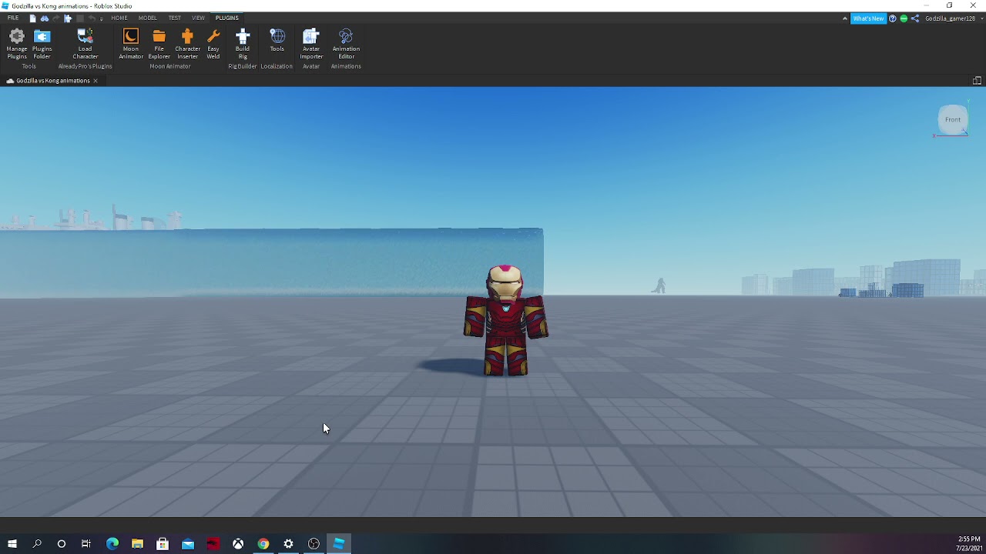Launch the Load Character plugin
This screenshot has height=554, width=986.
[85, 44]
